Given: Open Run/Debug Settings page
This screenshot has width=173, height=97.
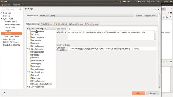Looking at the screenshot, I should pos(11,45).
